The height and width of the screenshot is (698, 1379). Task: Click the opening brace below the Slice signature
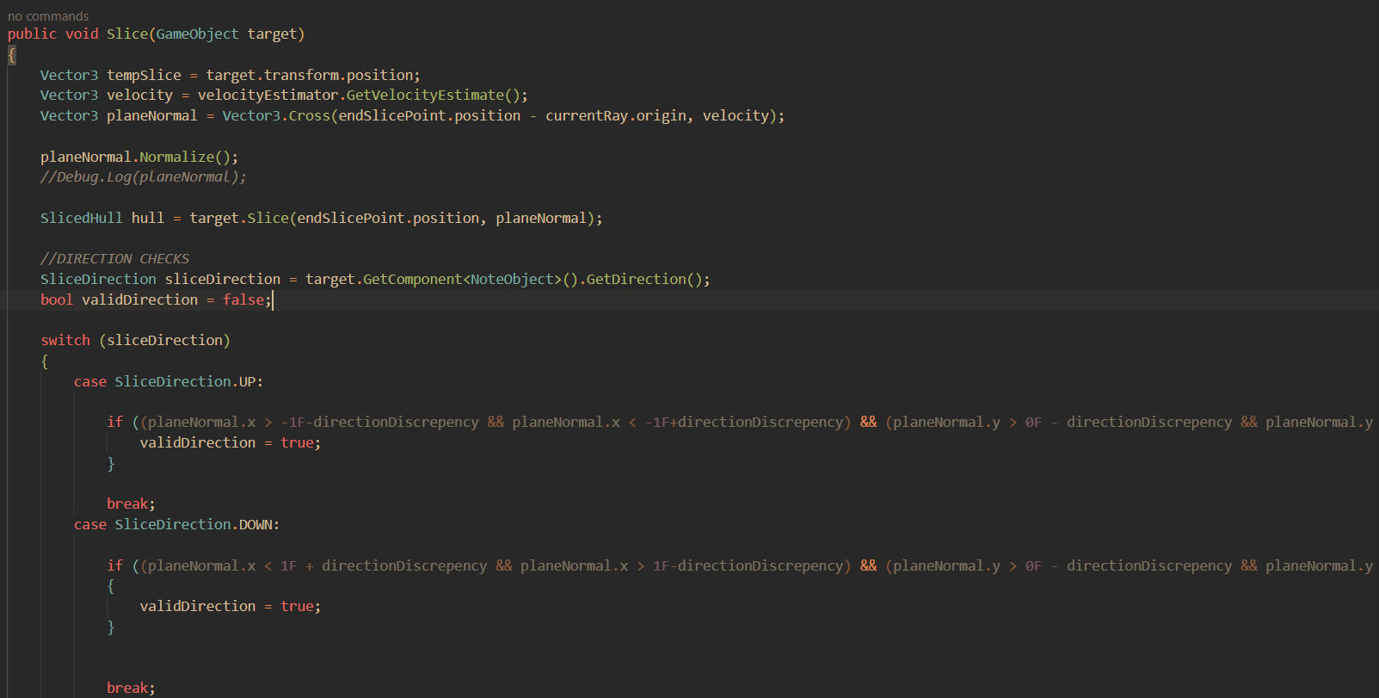coord(11,55)
